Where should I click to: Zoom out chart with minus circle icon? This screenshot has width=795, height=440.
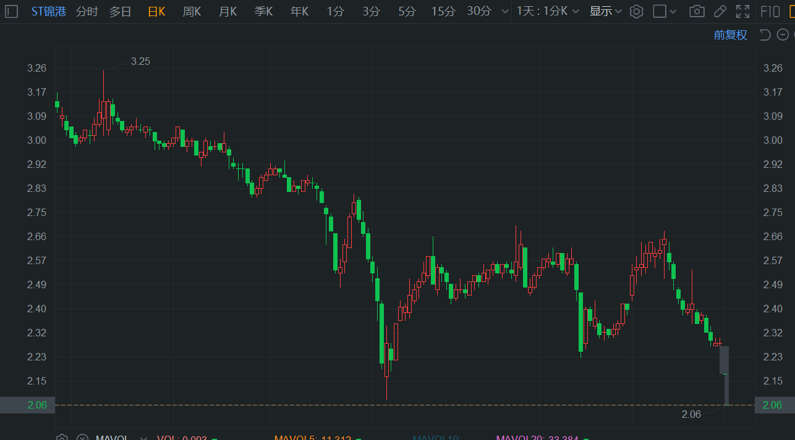pos(782,35)
